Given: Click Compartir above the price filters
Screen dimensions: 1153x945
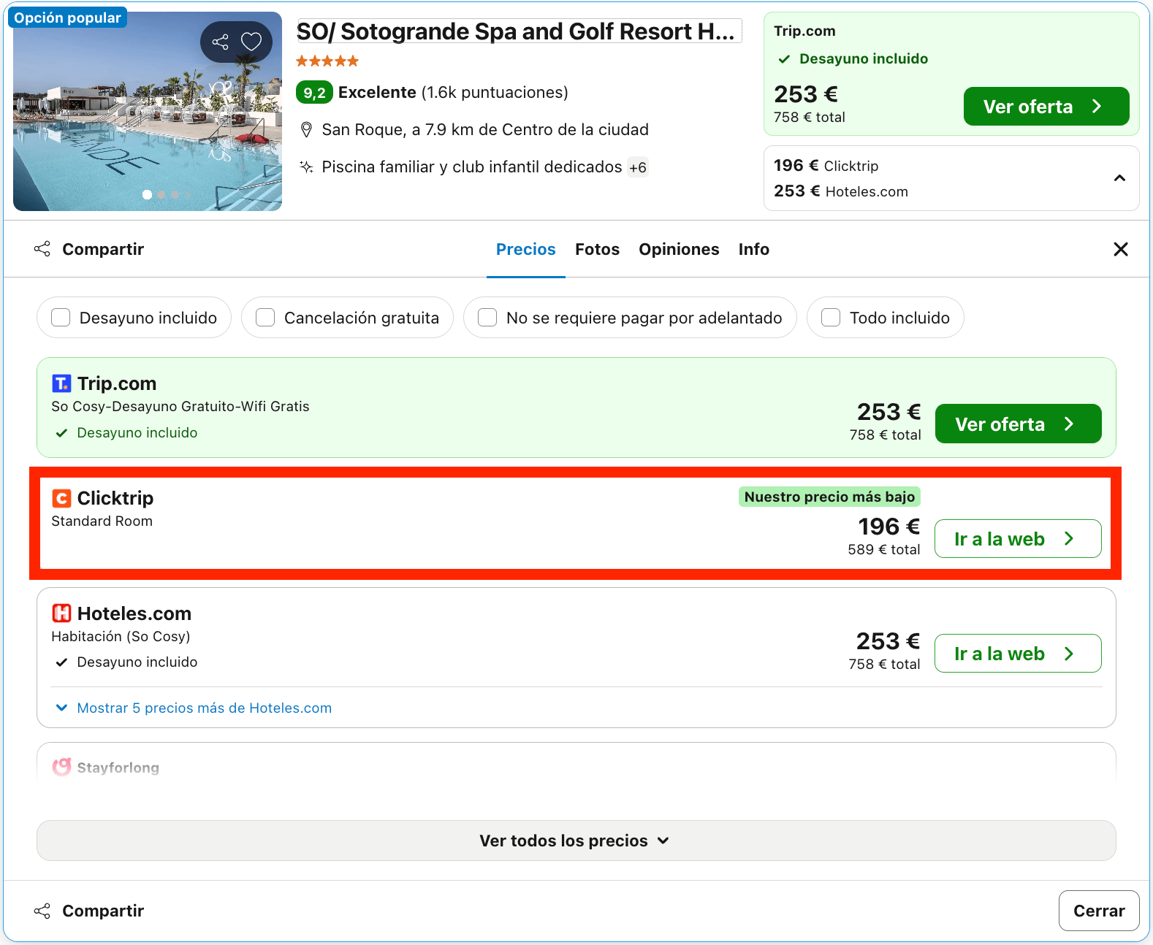Looking at the screenshot, I should (89, 250).
